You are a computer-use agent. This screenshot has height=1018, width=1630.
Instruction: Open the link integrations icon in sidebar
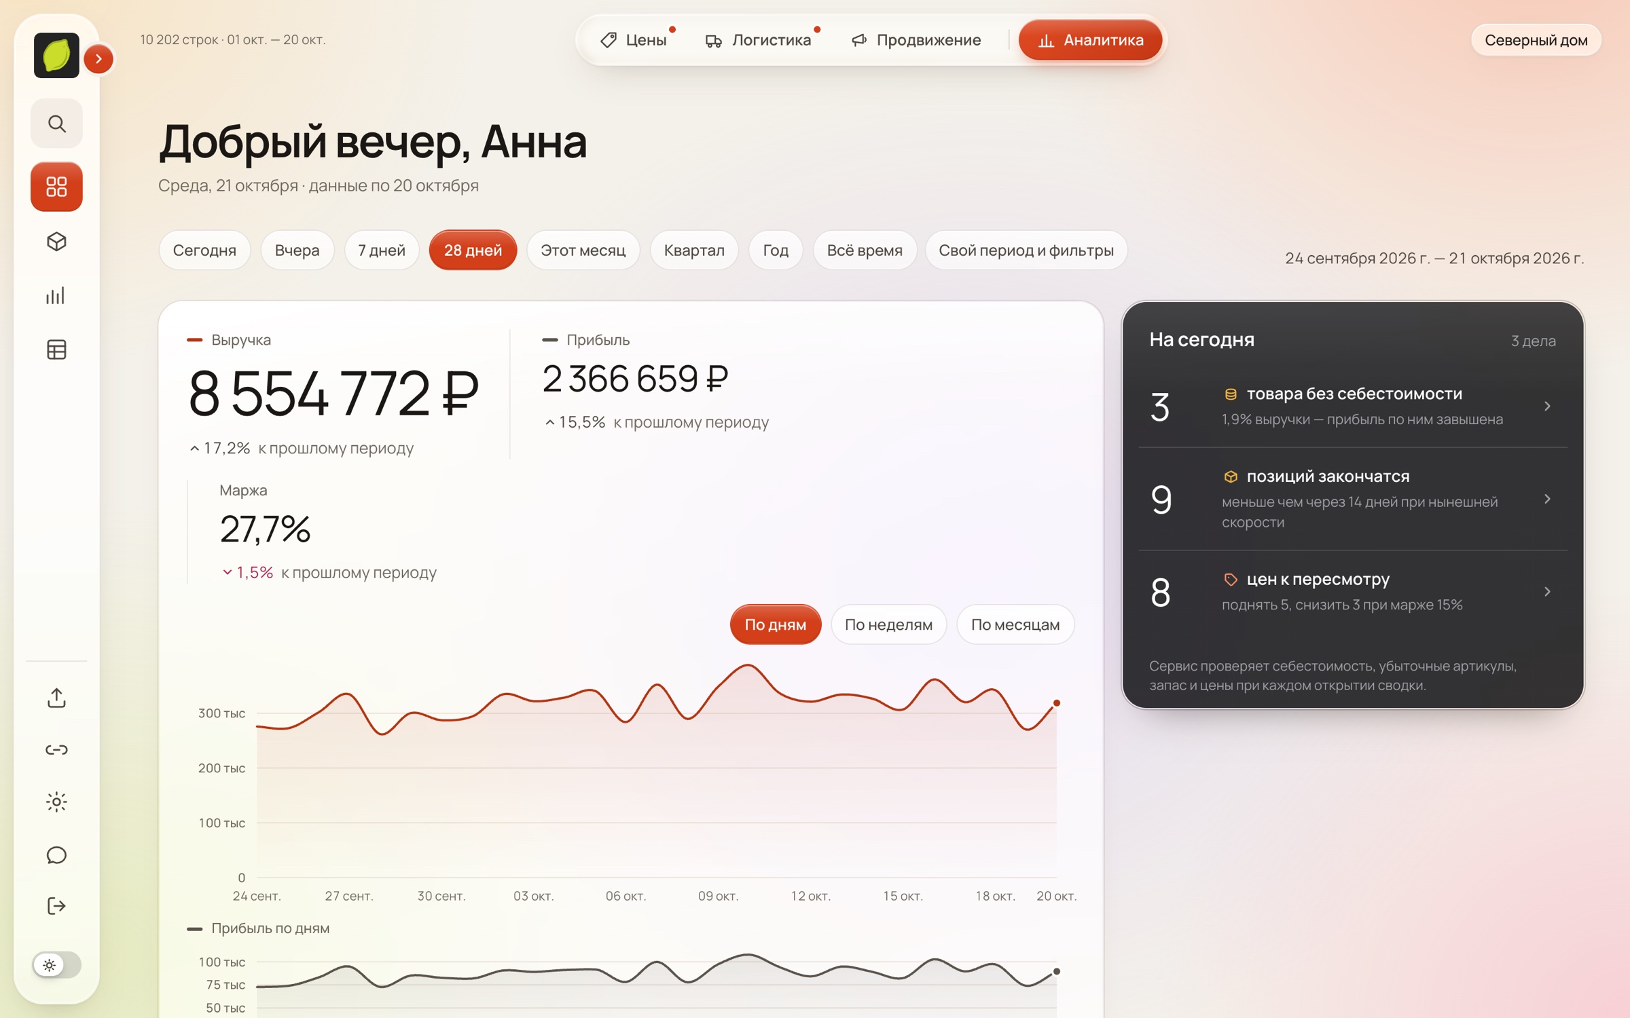tap(56, 750)
